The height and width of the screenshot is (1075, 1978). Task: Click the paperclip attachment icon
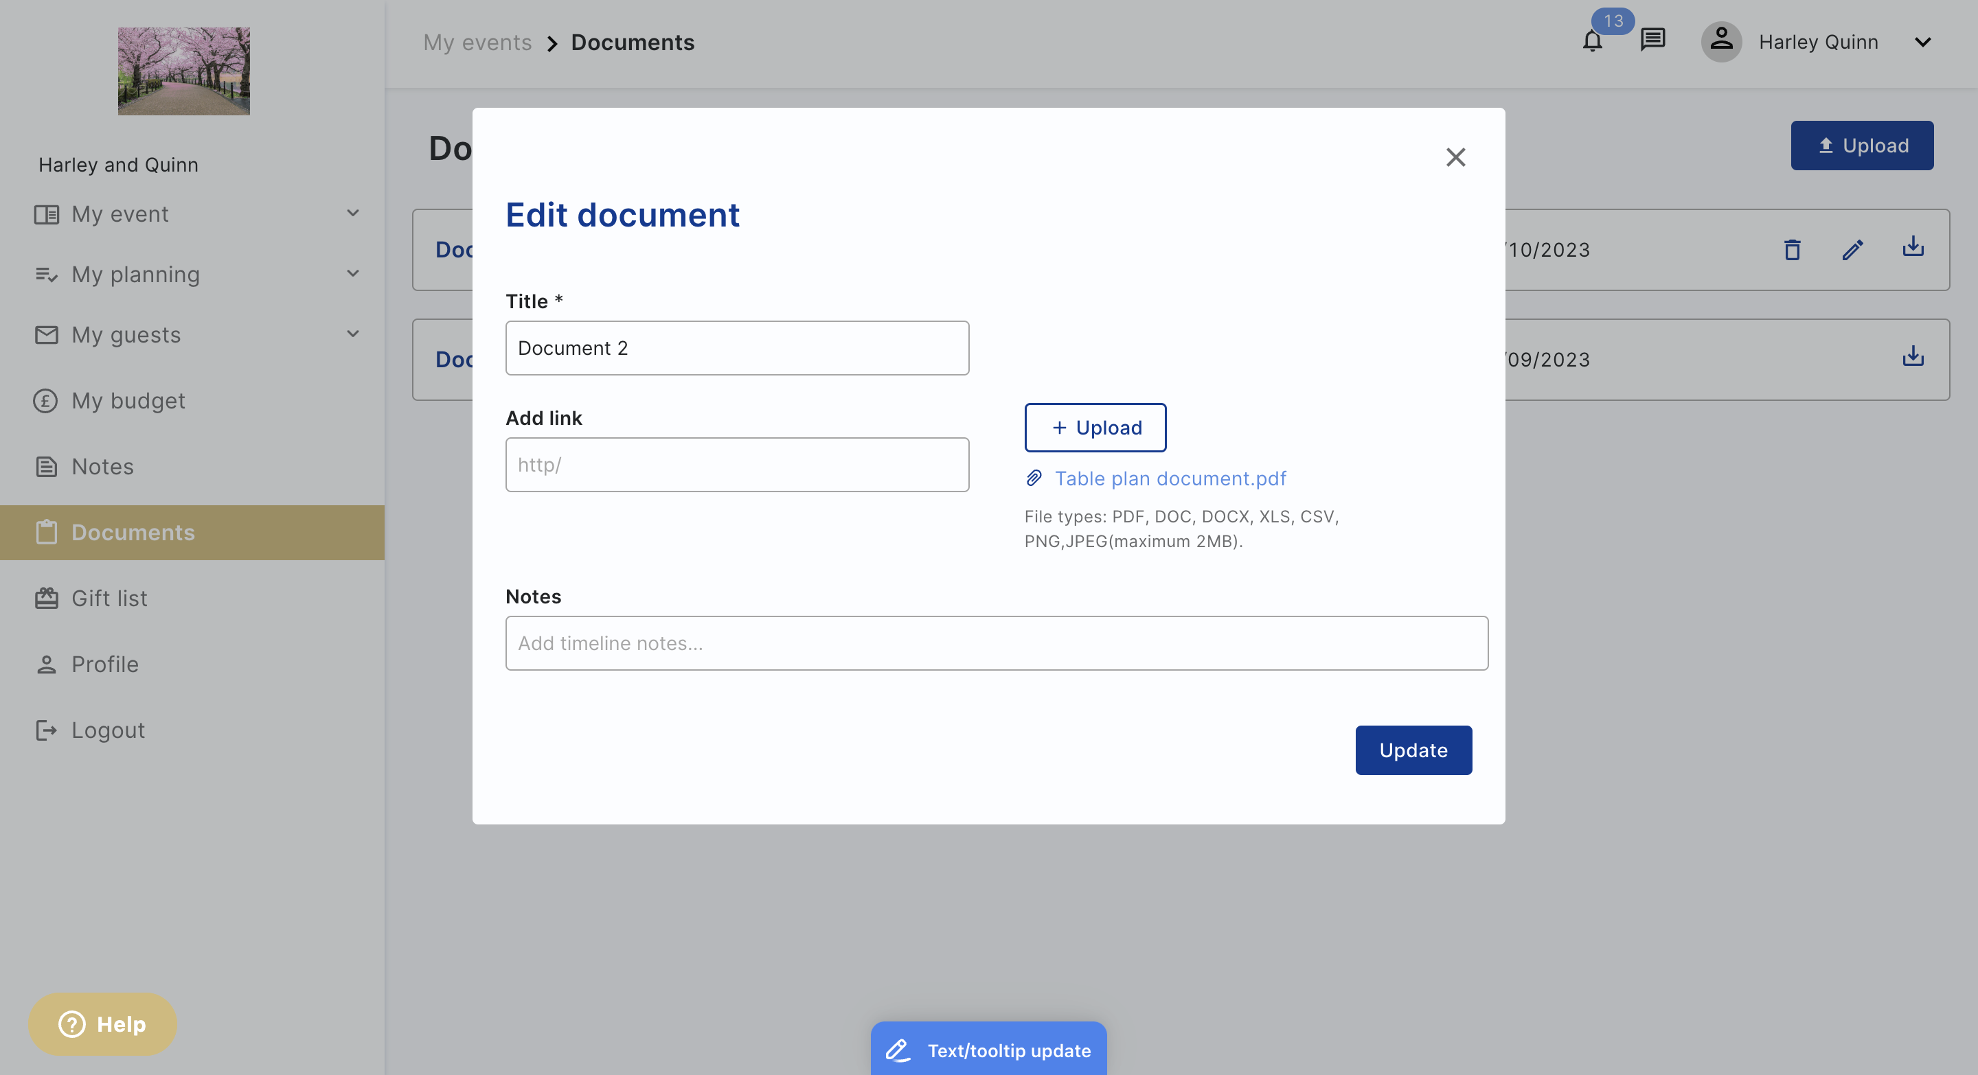(1034, 478)
